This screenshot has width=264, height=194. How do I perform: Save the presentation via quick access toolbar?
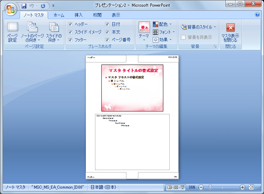click(x=24, y=6)
